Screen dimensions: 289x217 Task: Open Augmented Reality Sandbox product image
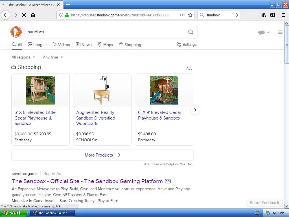coord(102,90)
